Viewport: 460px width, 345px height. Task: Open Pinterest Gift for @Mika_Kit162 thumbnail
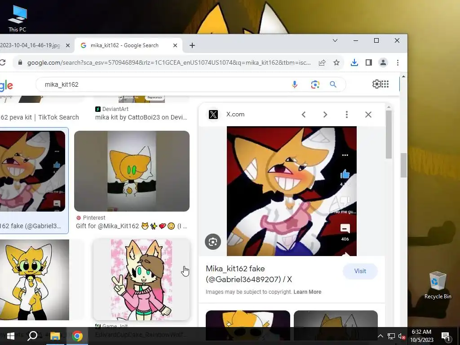point(132,171)
